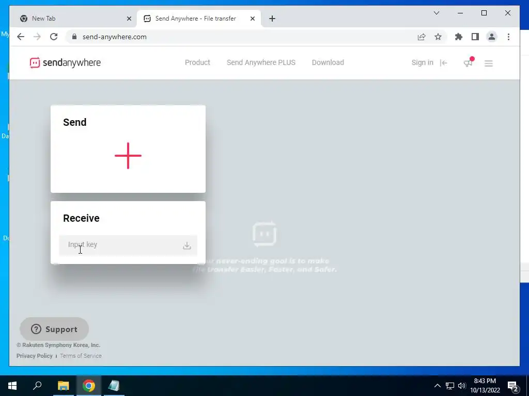The width and height of the screenshot is (529, 396).
Task: Toggle the Chrome side panel
Action: 475,37
